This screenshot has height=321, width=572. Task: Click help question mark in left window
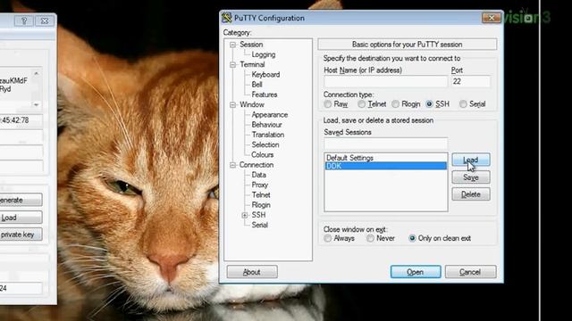click(24, 21)
